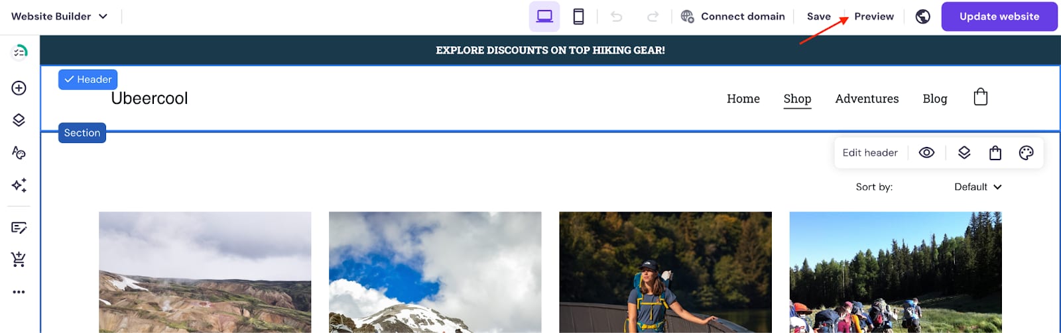Click the undo arrow
The height and width of the screenshot is (333, 1061).
tap(616, 17)
